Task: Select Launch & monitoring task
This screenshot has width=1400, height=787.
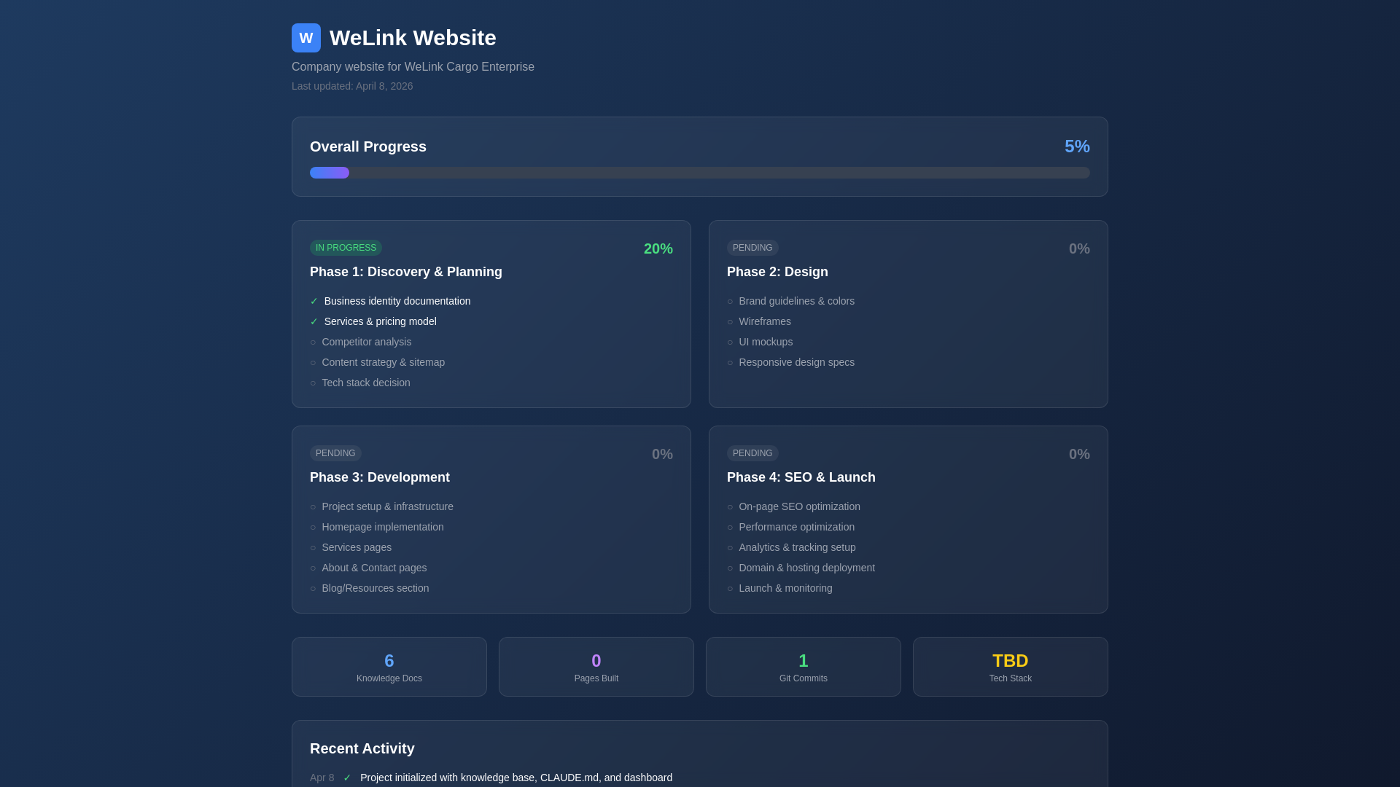Action: pos(785,588)
